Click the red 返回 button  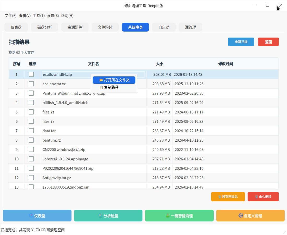coord(268,42)
